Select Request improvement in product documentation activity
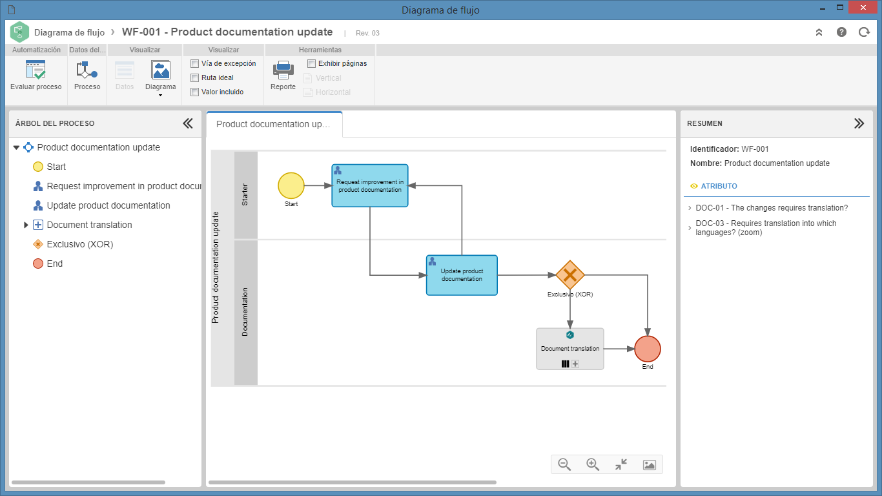882x496 pixels. click(370, 185)
